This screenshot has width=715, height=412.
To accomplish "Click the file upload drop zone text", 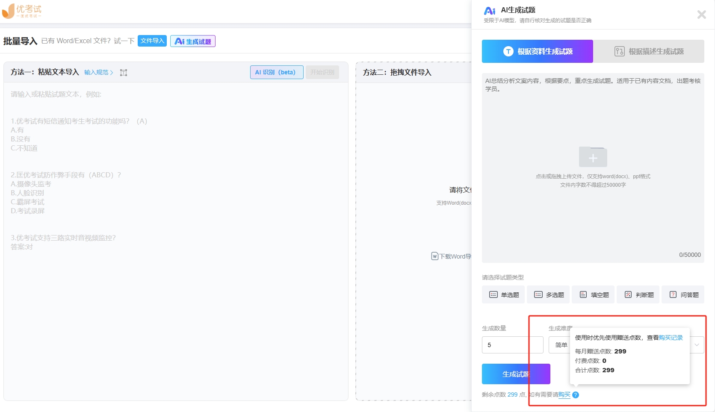I will (593, 180).
